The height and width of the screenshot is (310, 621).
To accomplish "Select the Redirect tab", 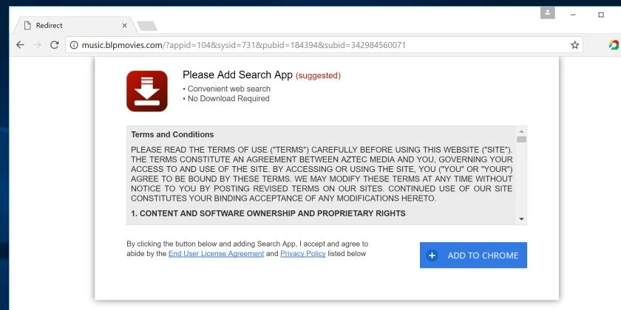I will point(75,25).
